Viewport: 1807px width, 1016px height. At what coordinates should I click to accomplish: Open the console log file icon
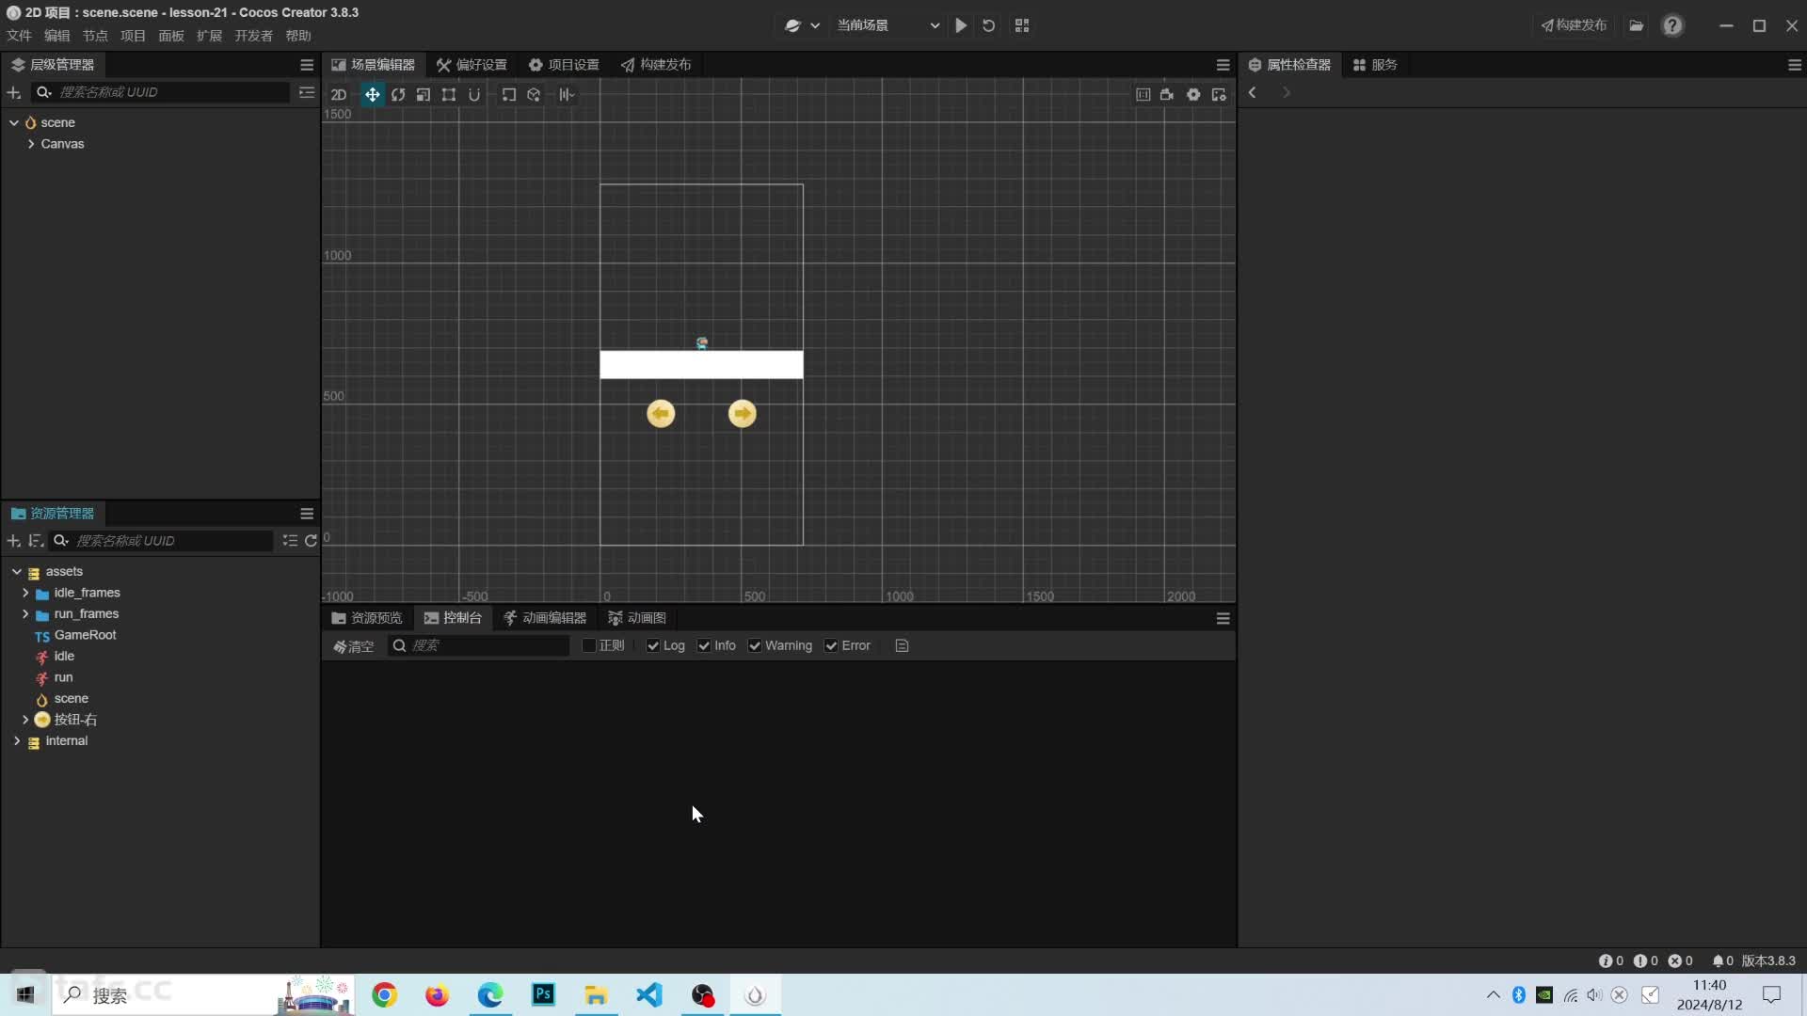(x=902, y=645)
